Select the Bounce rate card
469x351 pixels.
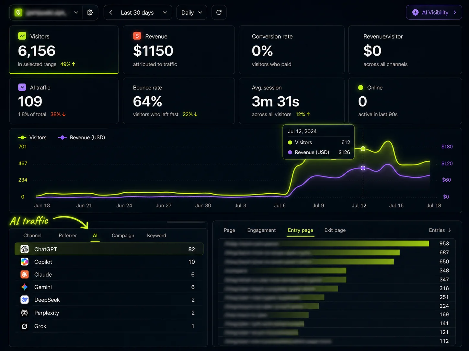click(179, 101)
